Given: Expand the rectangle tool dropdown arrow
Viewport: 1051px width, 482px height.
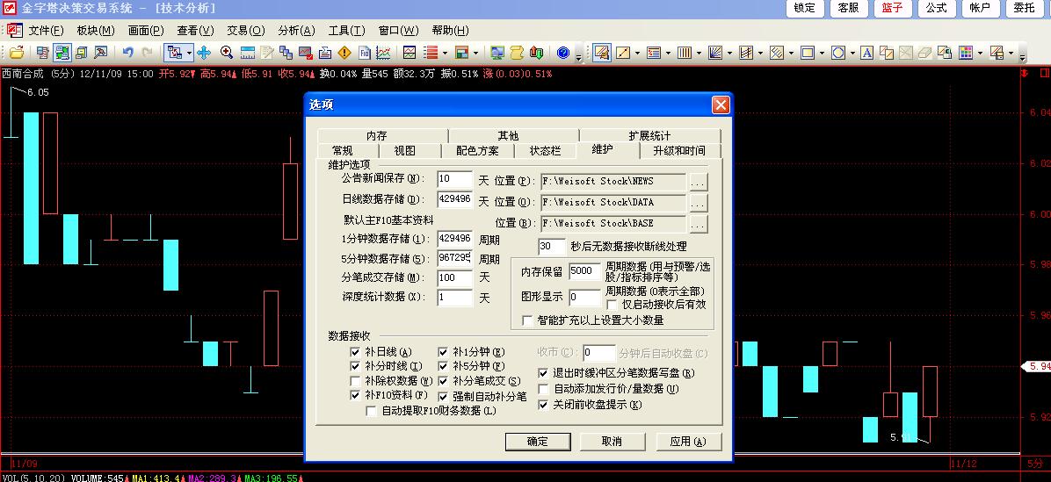Looking at the screenshot, I should 822,54.
